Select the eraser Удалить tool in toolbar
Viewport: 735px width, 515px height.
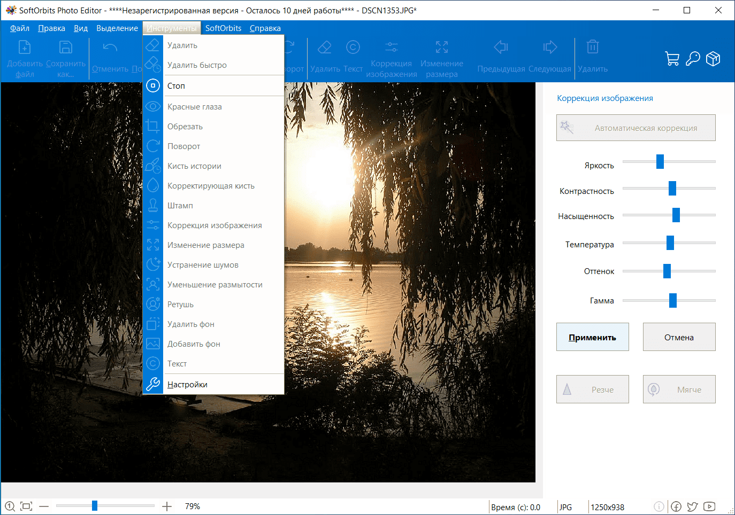point(325,48)
